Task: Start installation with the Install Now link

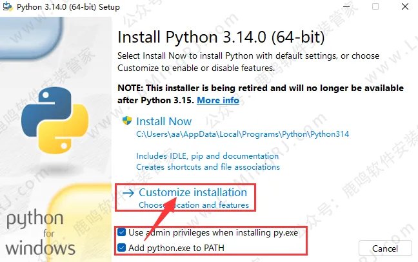Action: [164, 121]
